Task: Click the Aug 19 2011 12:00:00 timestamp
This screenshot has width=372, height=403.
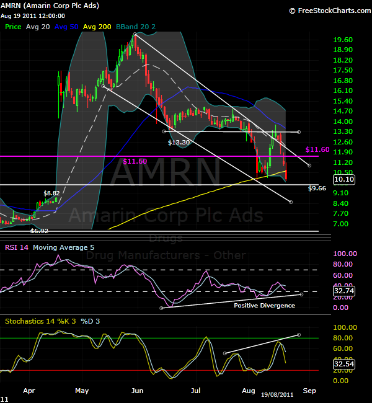Action: 33,16
